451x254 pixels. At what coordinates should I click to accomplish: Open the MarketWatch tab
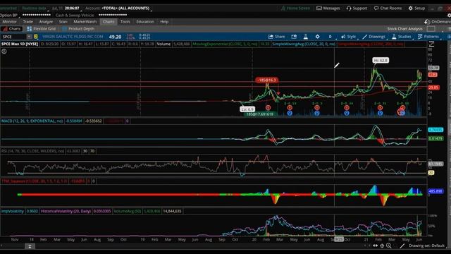tap(85, 22)
